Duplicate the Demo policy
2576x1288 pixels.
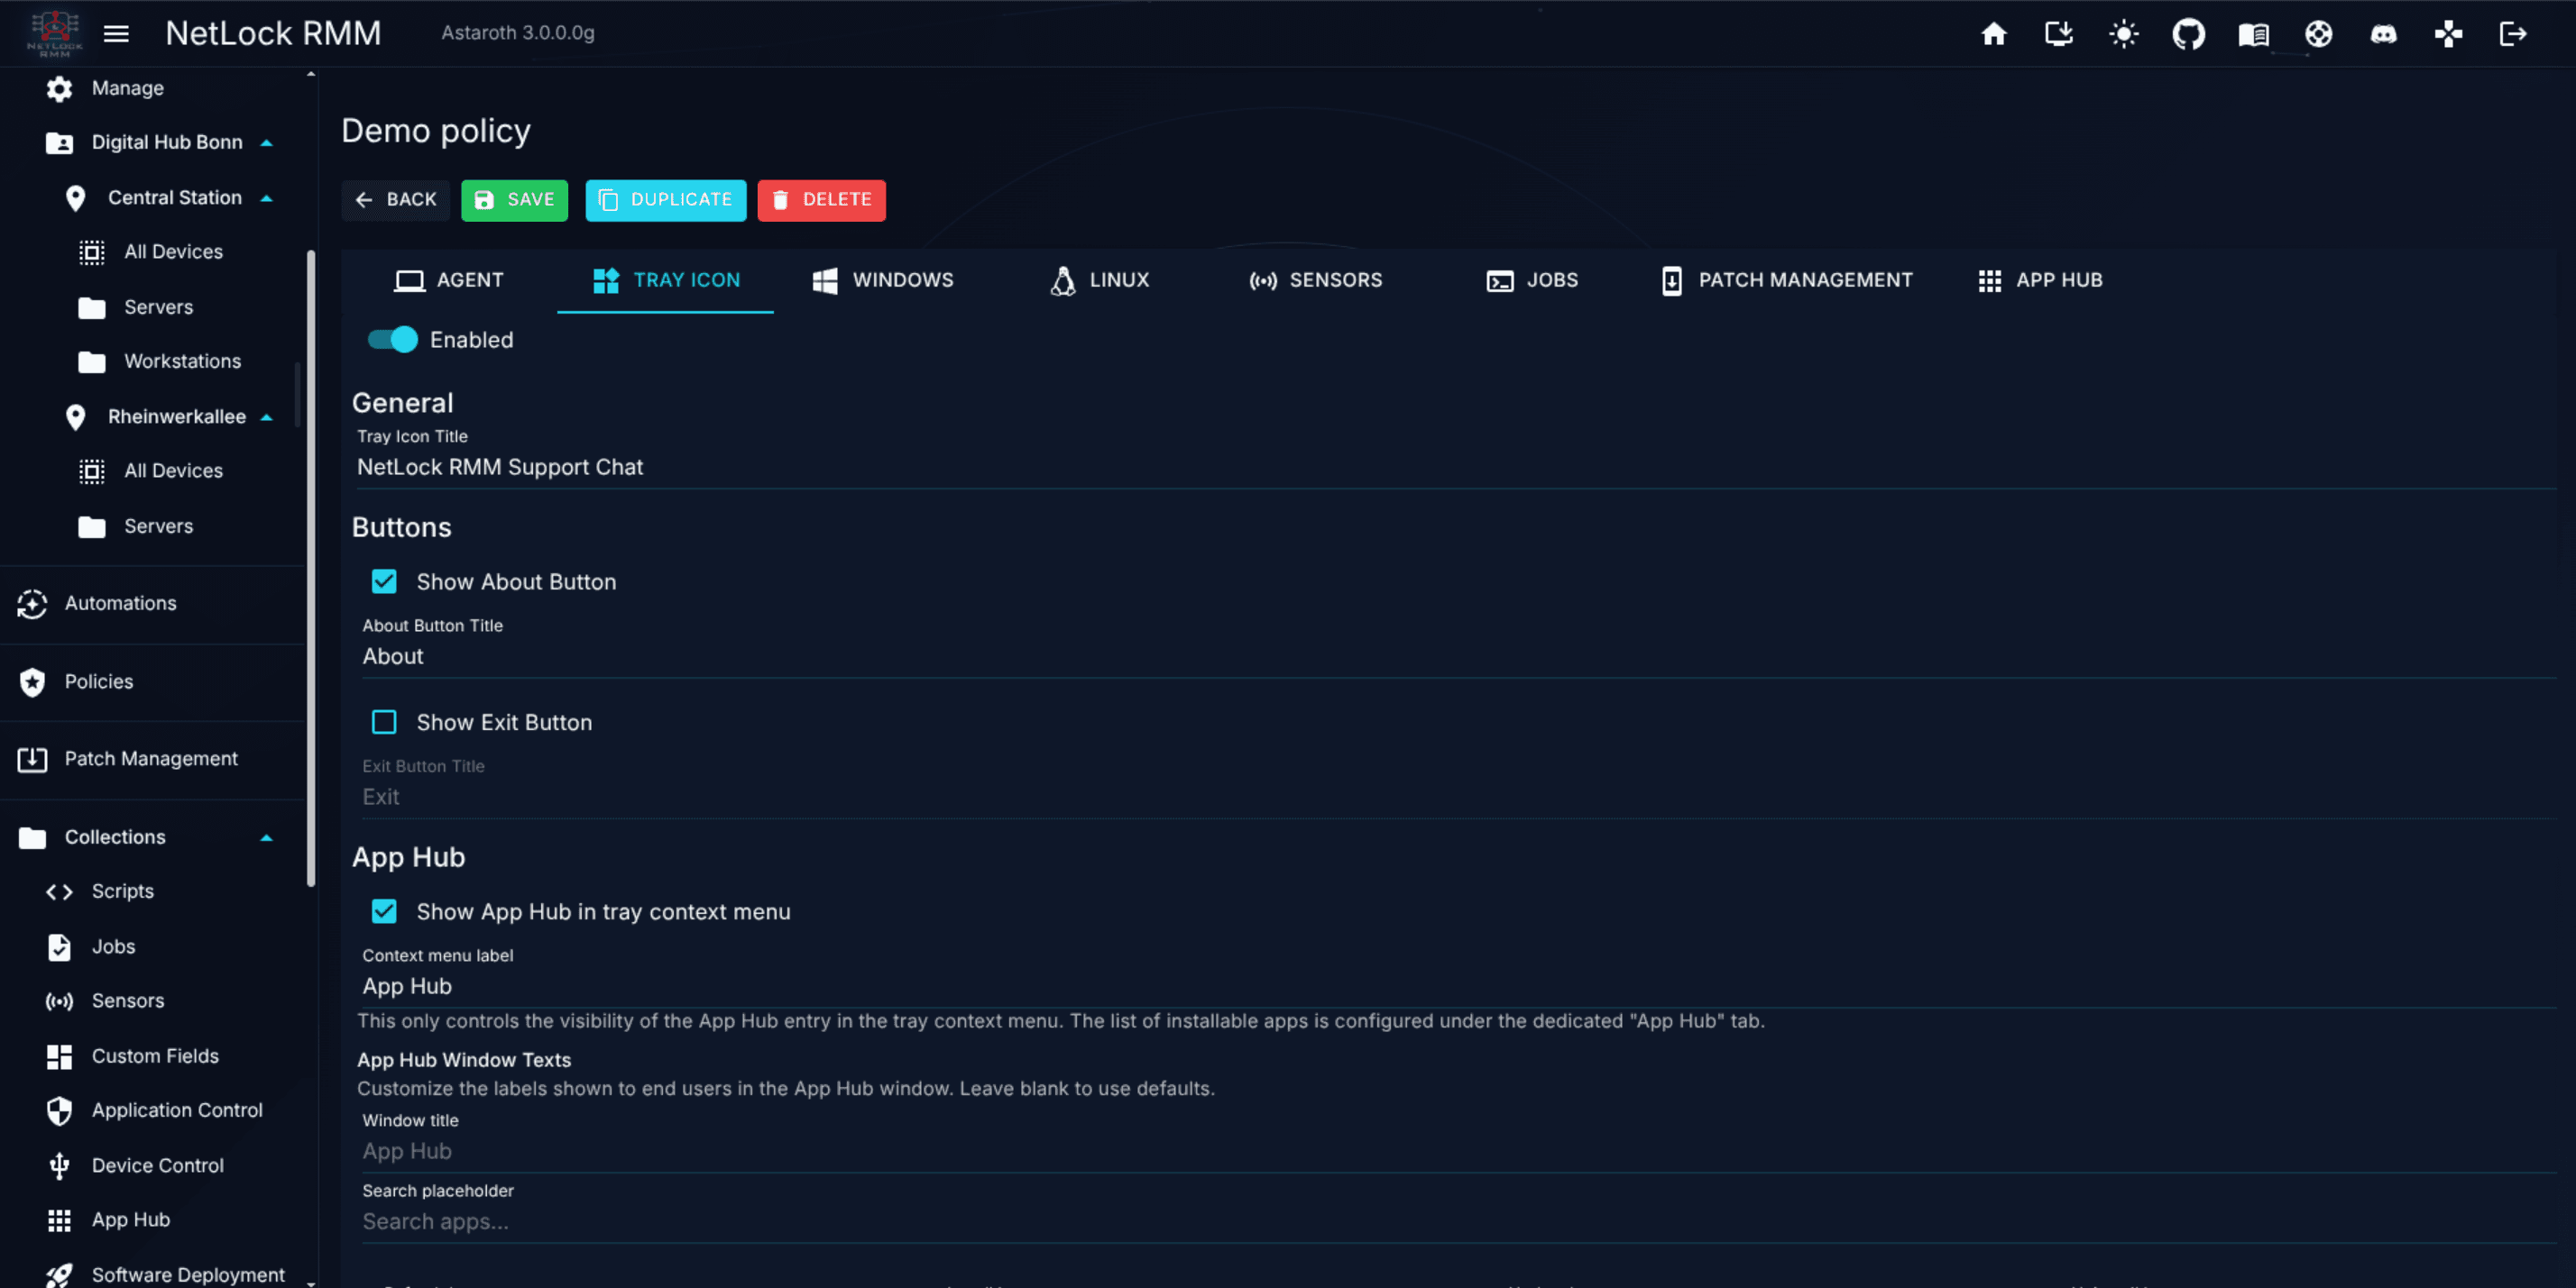(665, 200)
